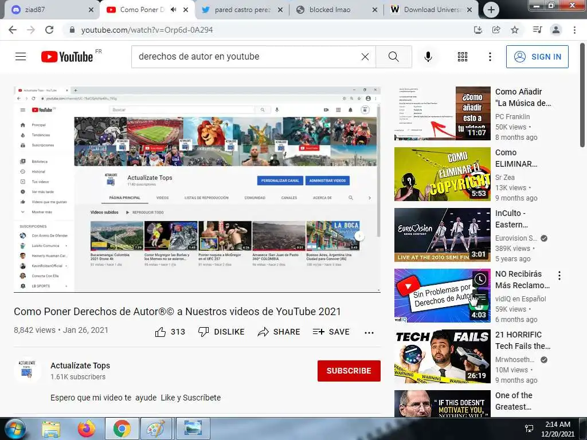Click the install/download page icon in address bar
Image resolution: width=587 pixels, height=440 pixels.
coord(478,30)
